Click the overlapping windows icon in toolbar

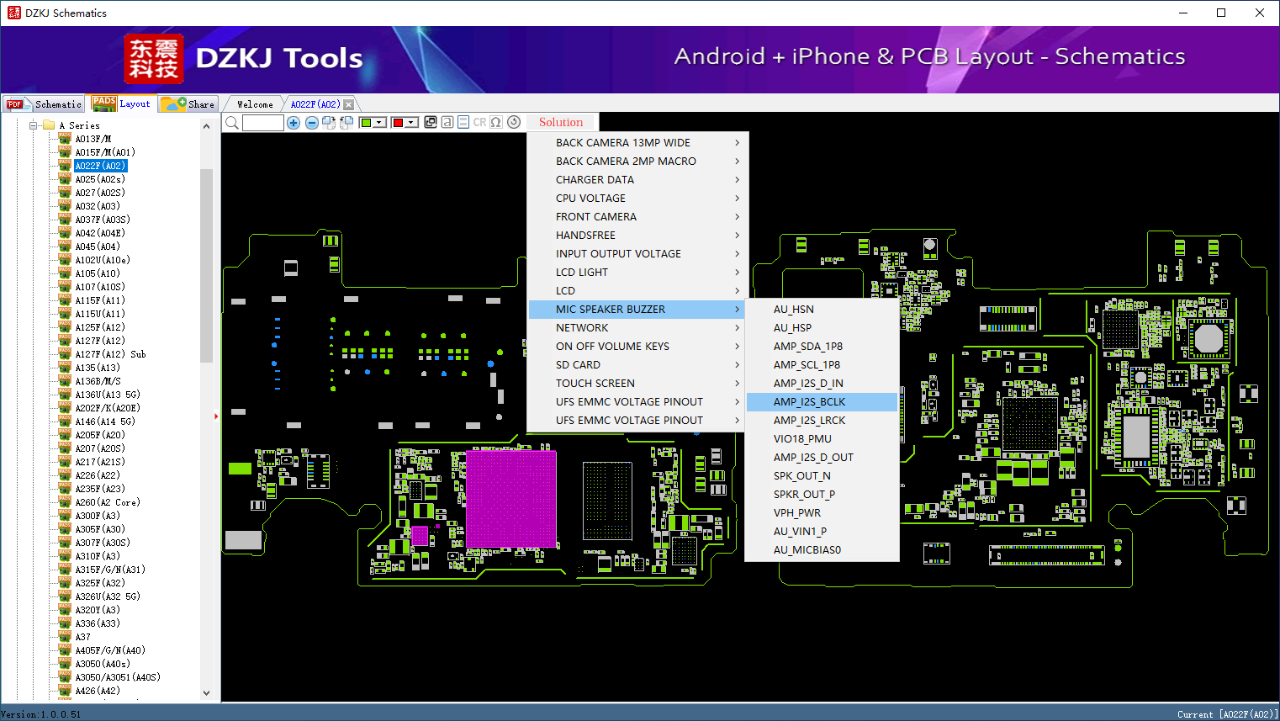[431, 122]
